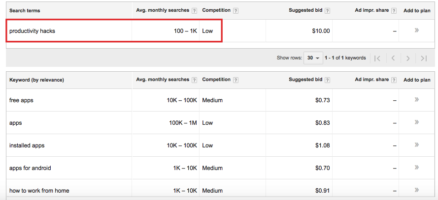
Task: Select the 'free apps' keyword
Action: coord(21,100)
